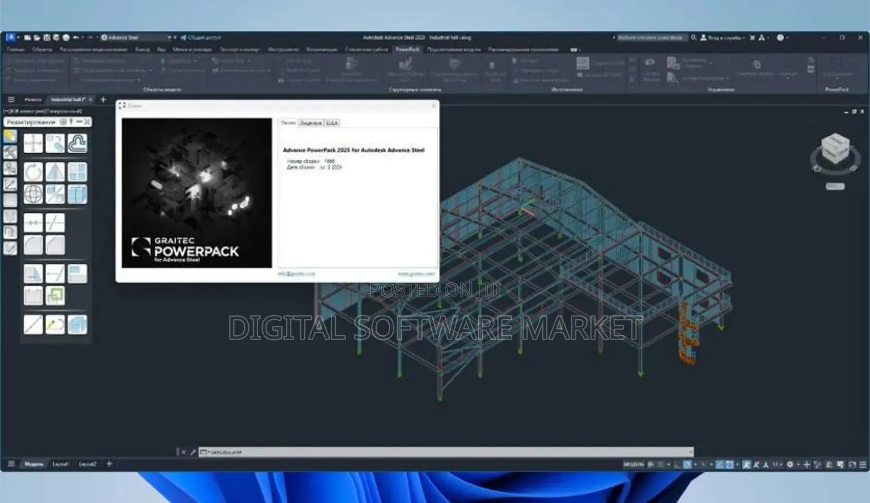The image size is (870, 503).
Task: Click the offset contour shape tool in palette
Action: pyautogui.click(x=77, y=143)
